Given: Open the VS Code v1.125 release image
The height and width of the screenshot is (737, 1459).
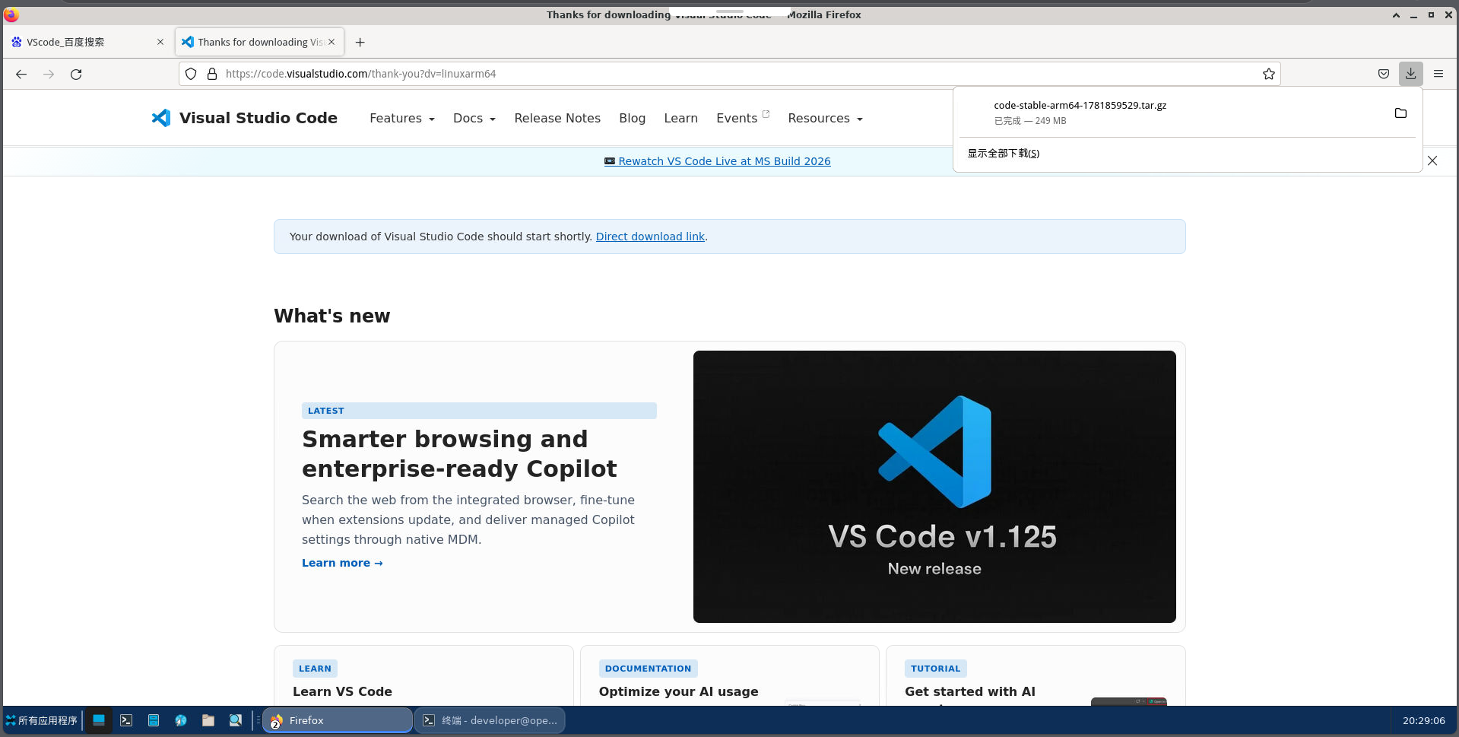Looking at the screenshot, I should click(x=934, y=487).
